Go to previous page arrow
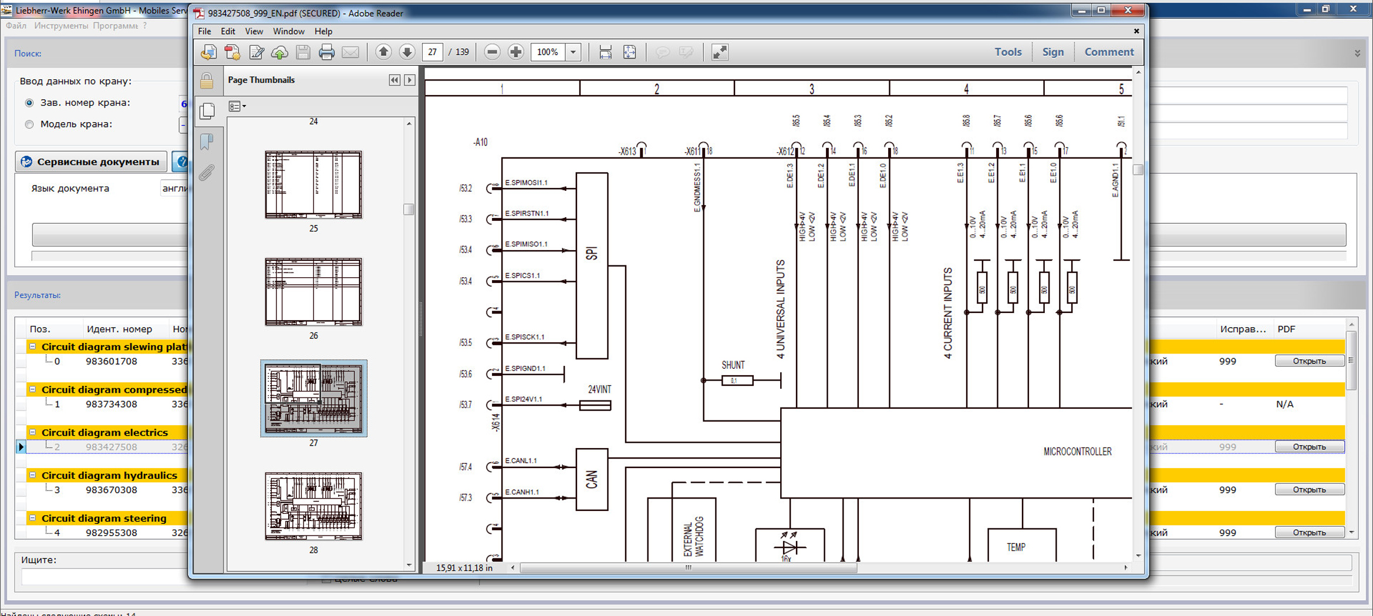This screenshot has height=616, width=1373. point(383,52)
